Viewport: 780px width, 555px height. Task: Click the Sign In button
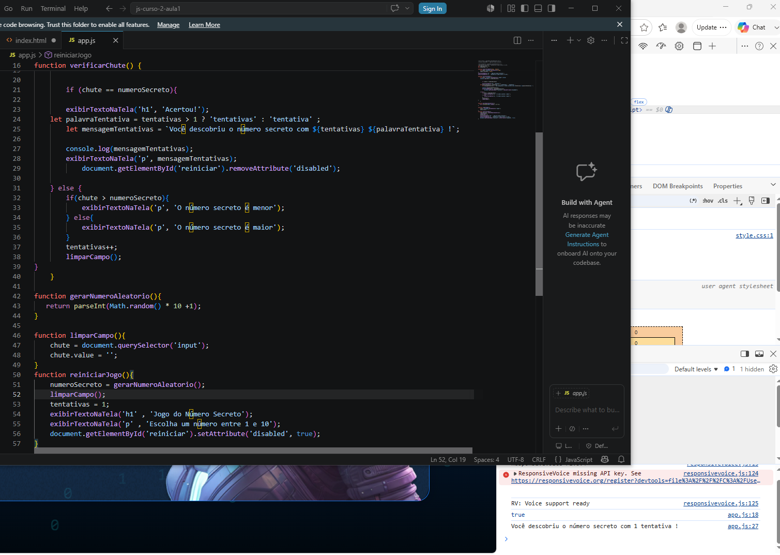[x=432, y=8]
